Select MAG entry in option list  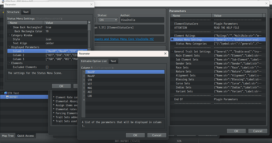click(x=125, y=88)
